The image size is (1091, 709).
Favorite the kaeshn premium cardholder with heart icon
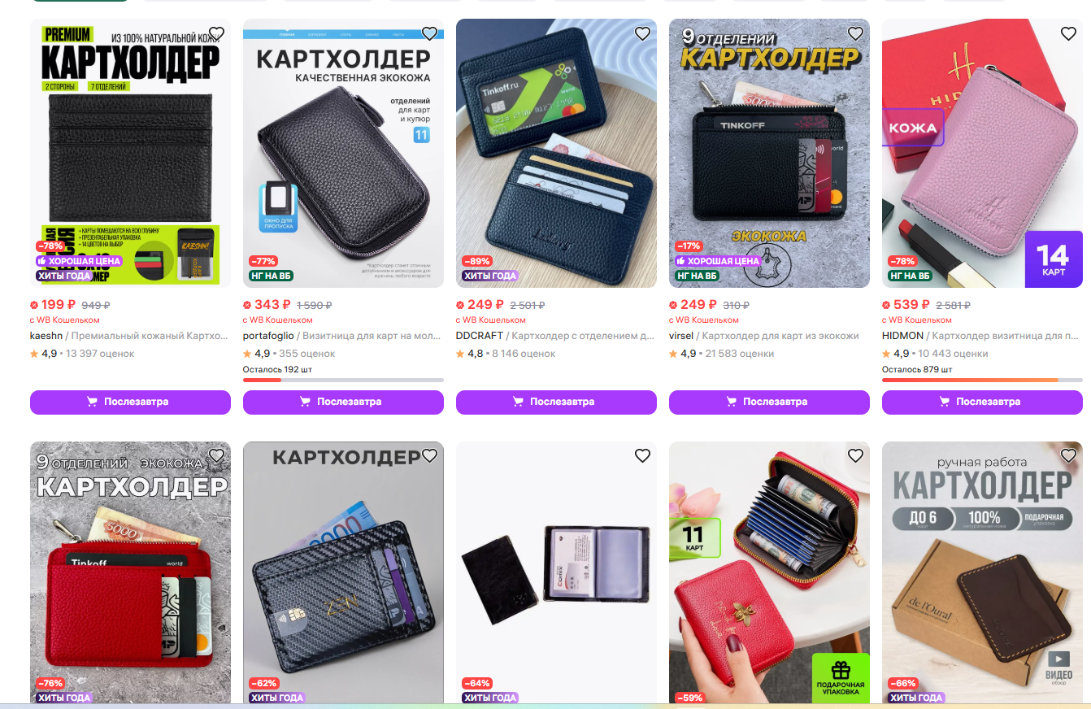click(x=216, y=33)
